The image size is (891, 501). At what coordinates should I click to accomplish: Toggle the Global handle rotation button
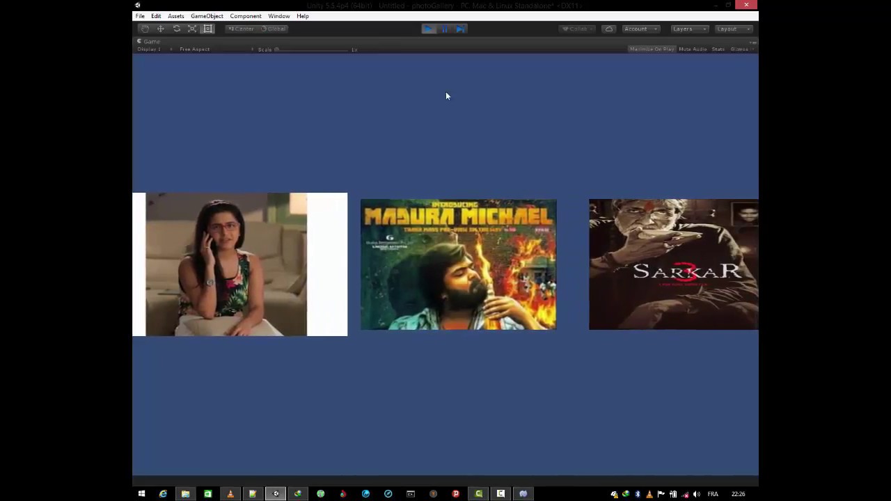point(273,29)
